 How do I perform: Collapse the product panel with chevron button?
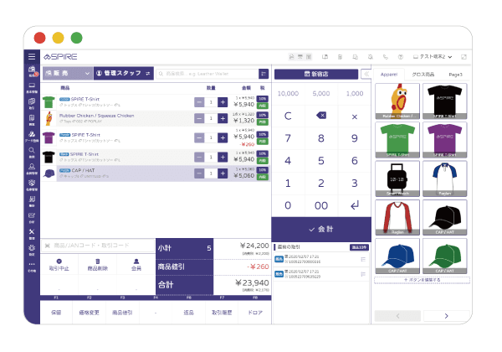pos(367,74)
